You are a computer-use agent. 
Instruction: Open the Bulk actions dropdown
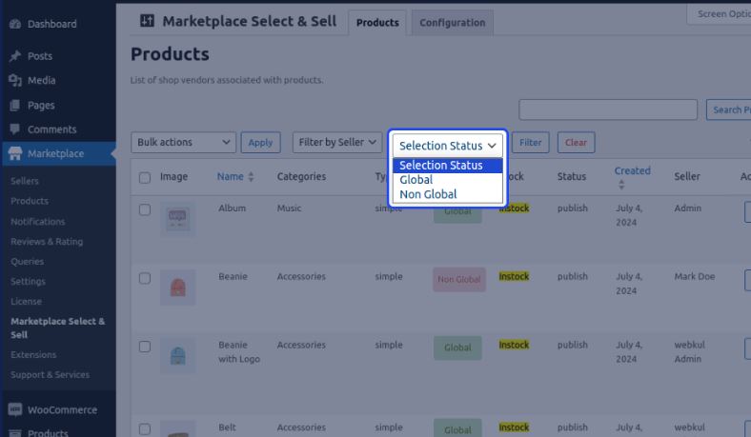(x=183, y=142)
